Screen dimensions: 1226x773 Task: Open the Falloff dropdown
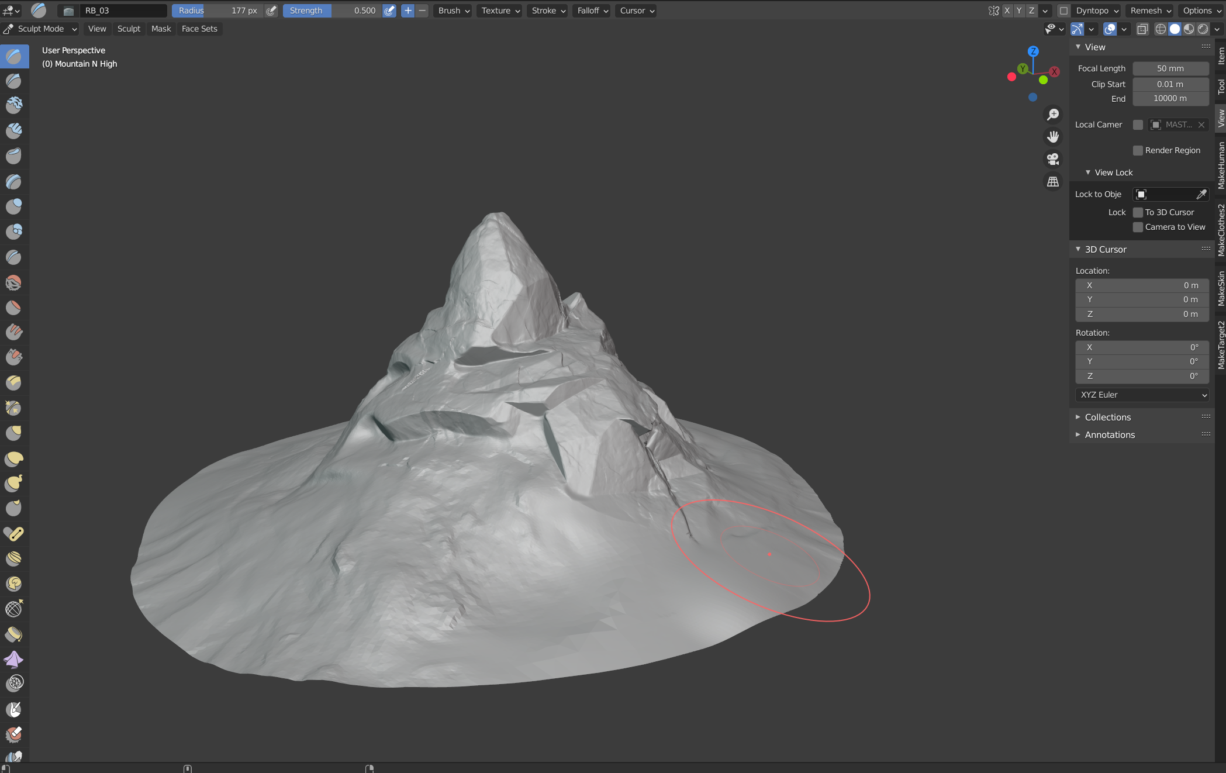pos(592,11)
